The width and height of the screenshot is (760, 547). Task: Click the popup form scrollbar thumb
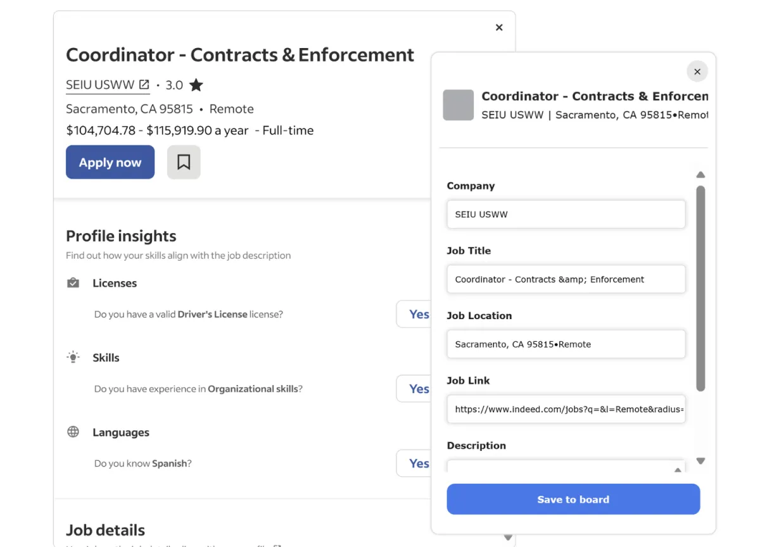point(700,288)
